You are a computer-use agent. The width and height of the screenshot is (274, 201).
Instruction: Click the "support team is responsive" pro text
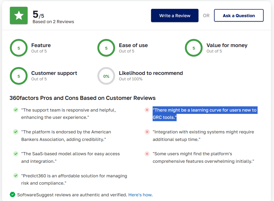[68, 114]
